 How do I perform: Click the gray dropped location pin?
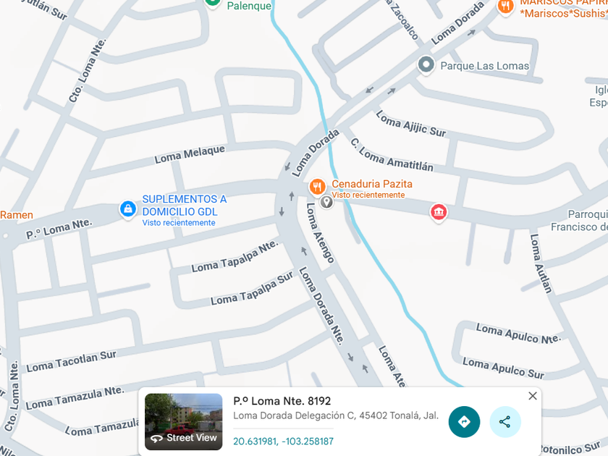(326, 202)
